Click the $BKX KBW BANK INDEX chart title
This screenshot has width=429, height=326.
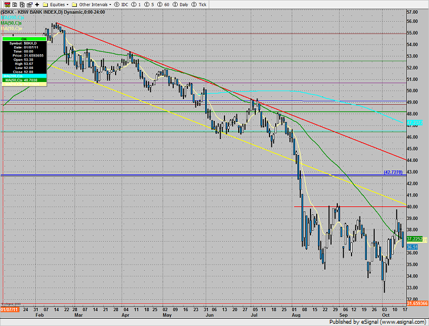click(53, 12)
